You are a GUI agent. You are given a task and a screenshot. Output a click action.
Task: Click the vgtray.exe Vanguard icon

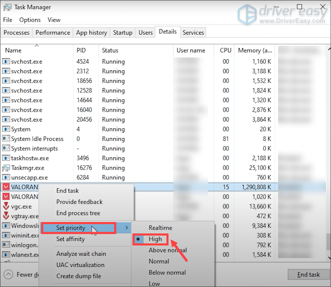click(x=6, y=216)
